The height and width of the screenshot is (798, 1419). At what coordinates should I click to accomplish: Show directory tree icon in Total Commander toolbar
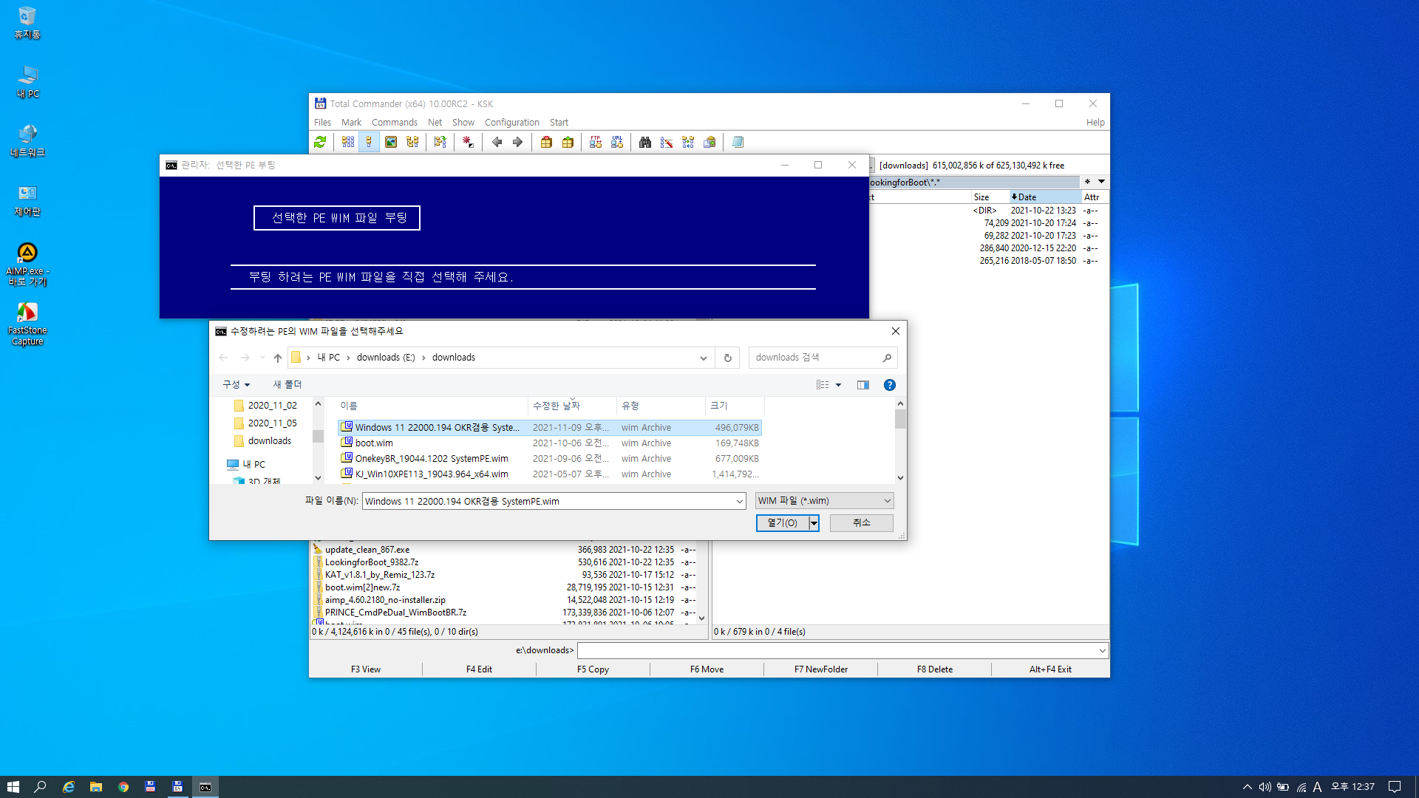click(x=412, y=142)
